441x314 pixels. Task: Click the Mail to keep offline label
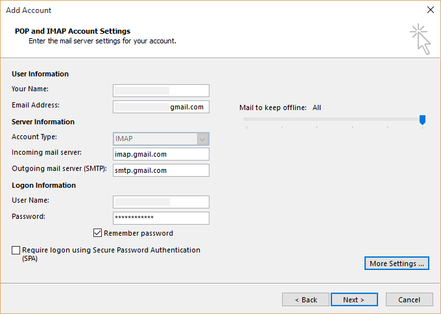273,107
